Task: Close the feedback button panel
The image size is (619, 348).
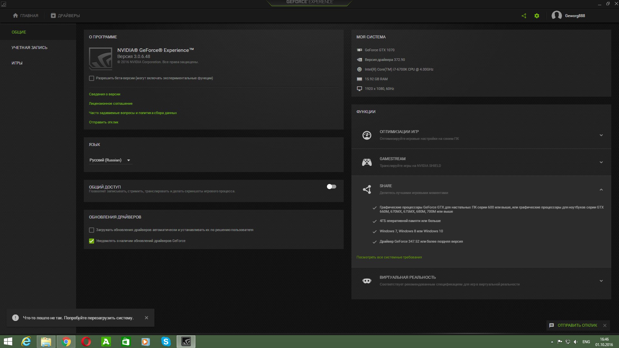Action: pyautogui.click(x=605, y=325)
